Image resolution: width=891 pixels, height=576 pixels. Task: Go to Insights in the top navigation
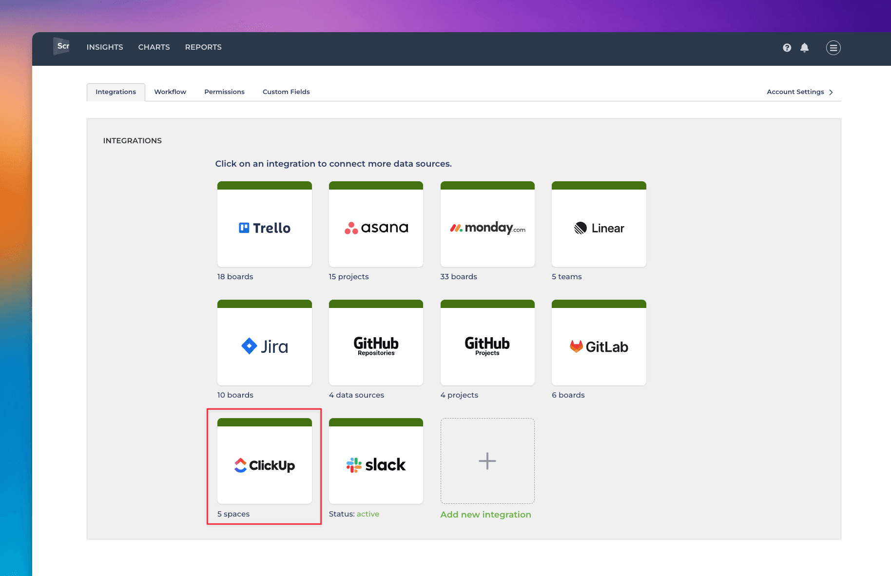click(105, 47)
